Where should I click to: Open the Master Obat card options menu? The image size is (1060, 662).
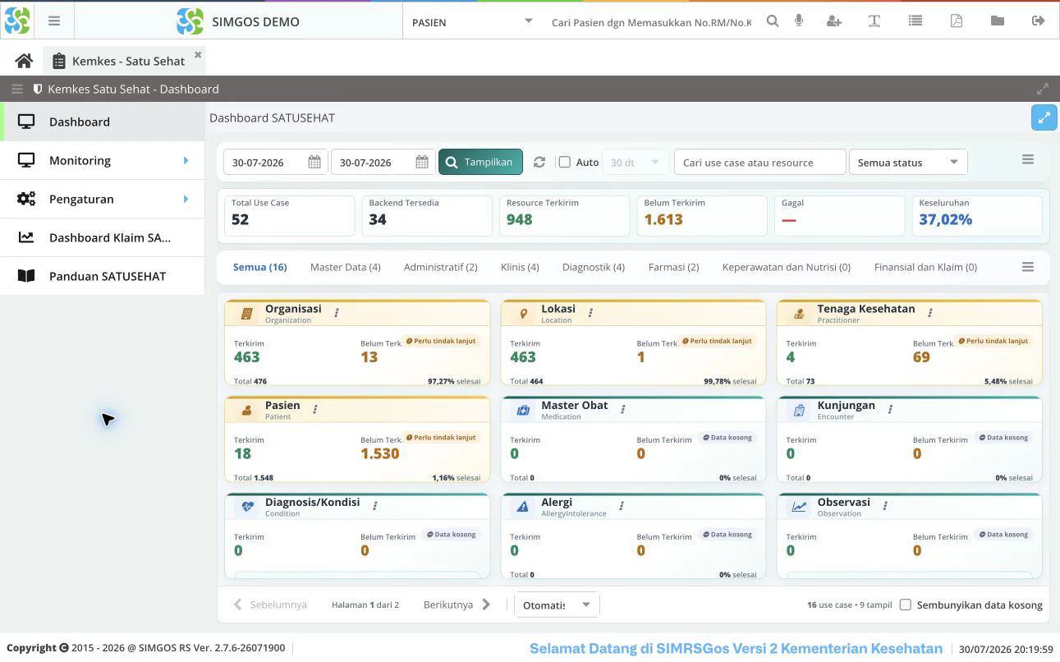623,409
